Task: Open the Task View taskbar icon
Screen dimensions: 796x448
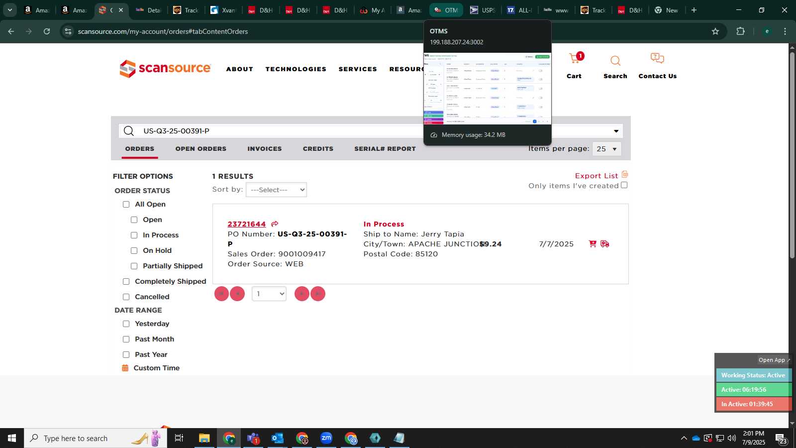Action: [179, 438]
